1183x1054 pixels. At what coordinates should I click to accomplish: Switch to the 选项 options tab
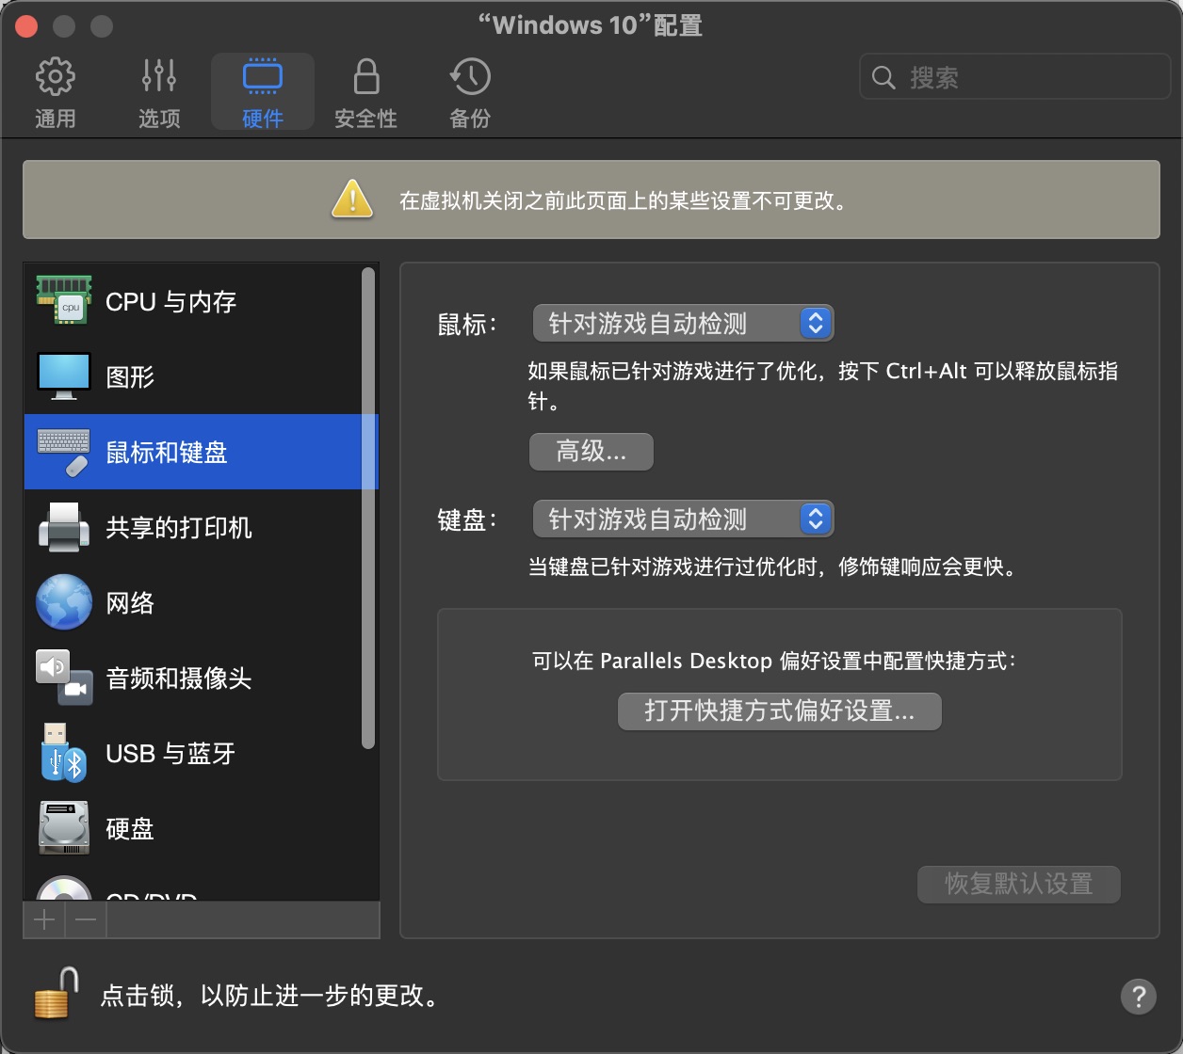[159, 92]
